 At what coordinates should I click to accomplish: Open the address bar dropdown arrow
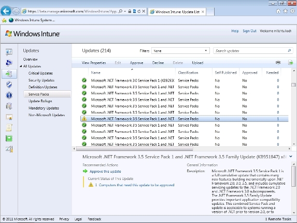pos(125,11)
